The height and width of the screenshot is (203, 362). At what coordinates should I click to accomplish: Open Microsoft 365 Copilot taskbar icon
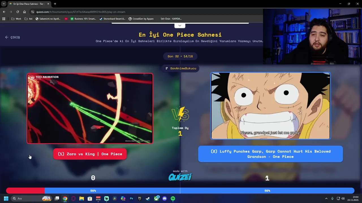coord(123,198)
